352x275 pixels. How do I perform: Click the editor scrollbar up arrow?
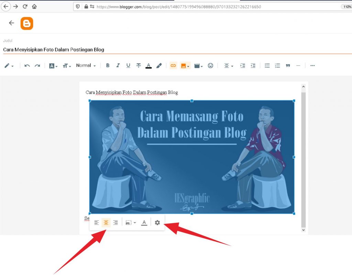coord(303,87)
